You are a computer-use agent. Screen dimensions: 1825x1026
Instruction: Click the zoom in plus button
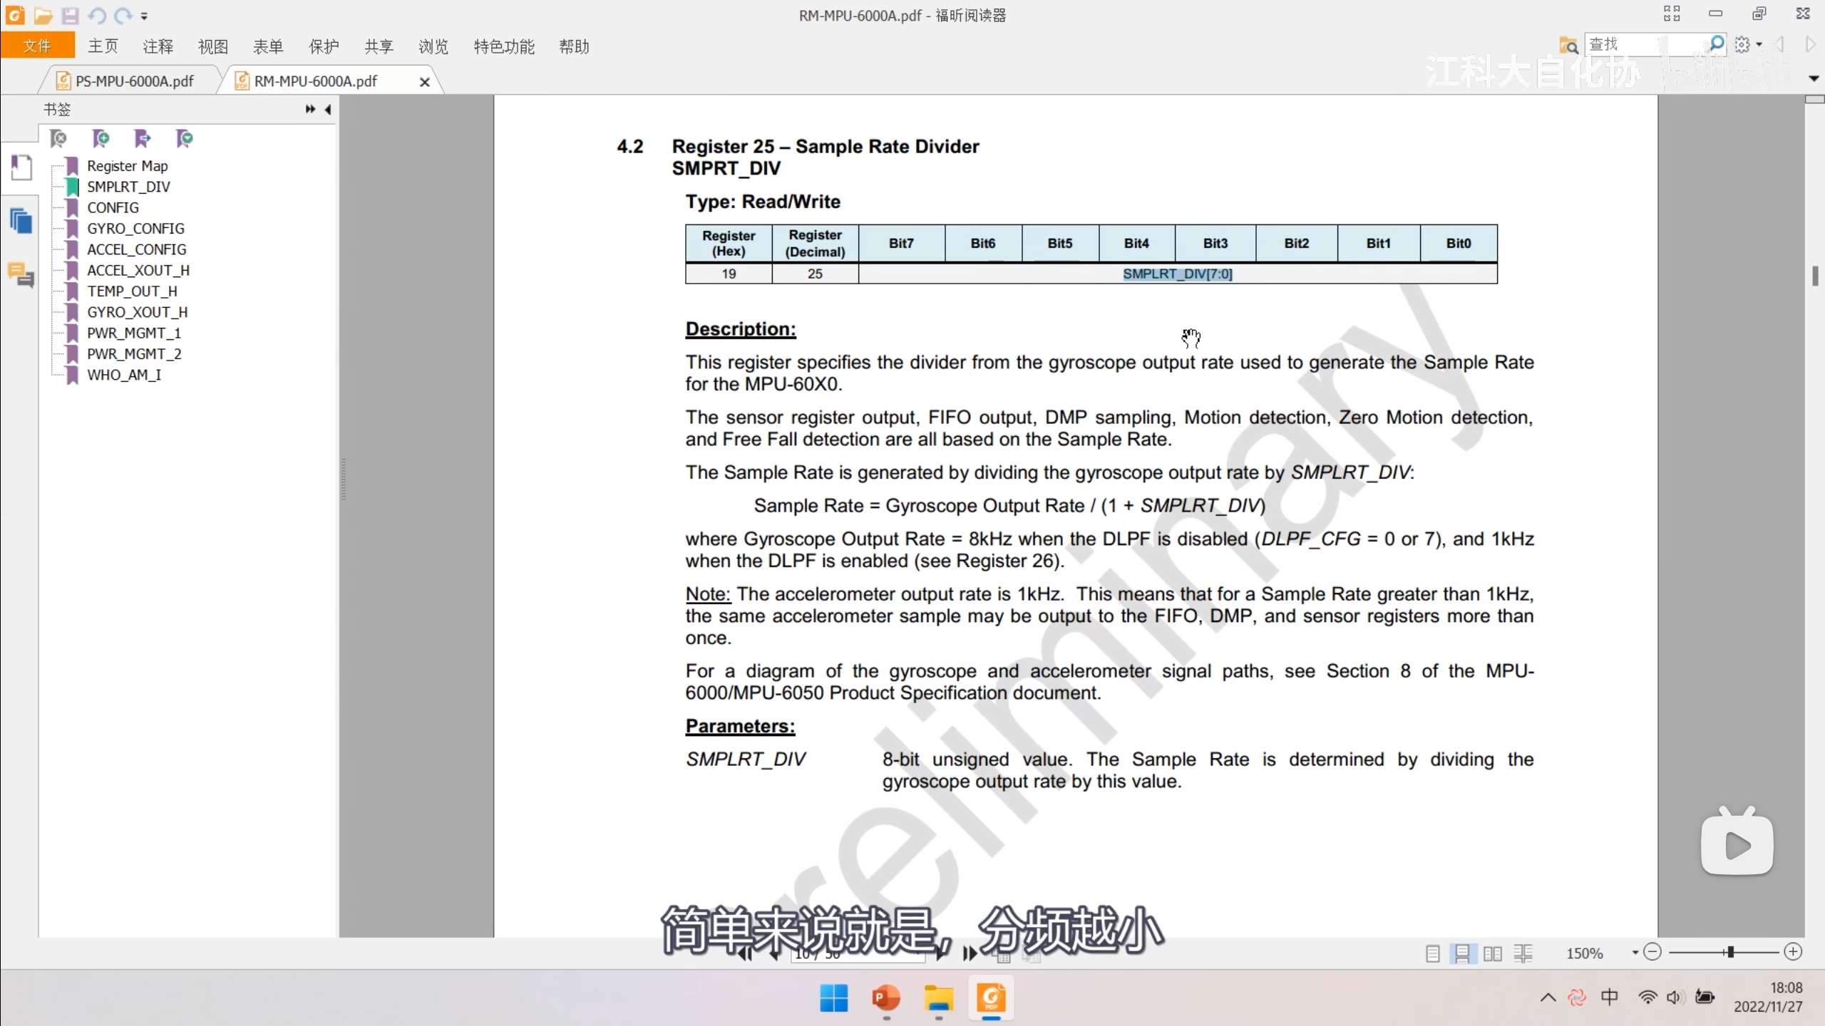pos(1793,952)
